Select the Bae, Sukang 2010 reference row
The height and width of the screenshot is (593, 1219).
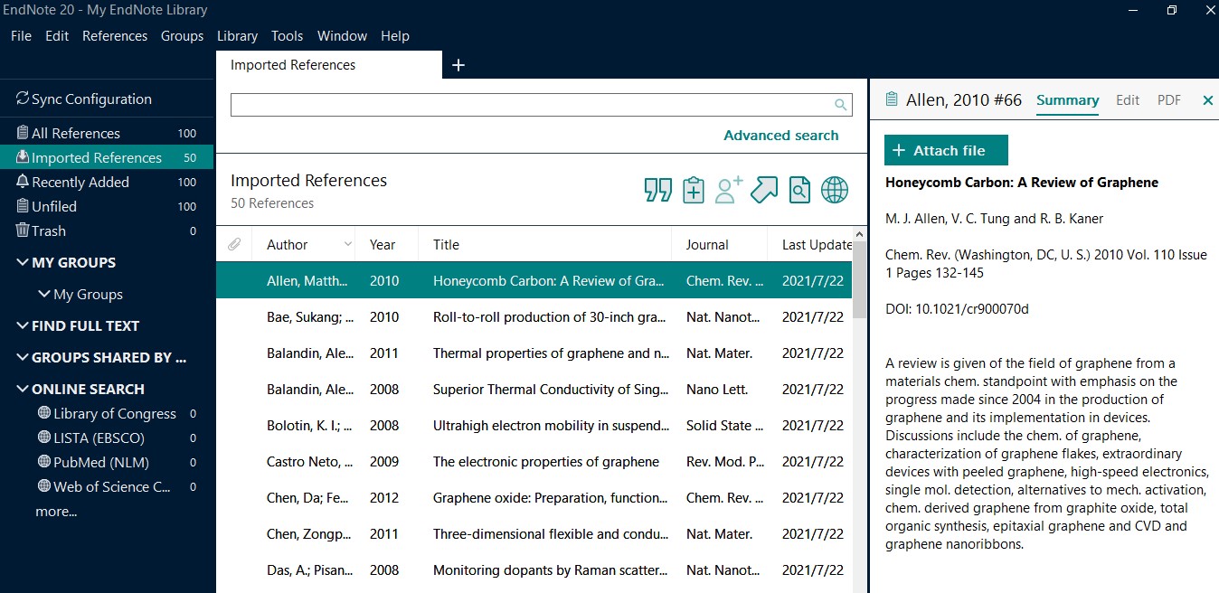[x=534, y=317]
